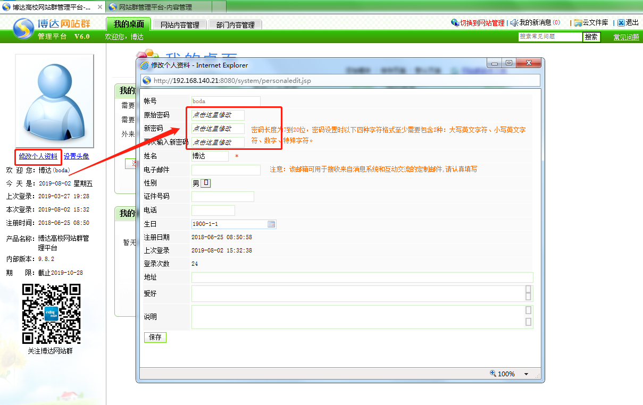The height and width of the screenshot is (405, 643).
Task: Expand the zoom level dropdown arrow
Action: point(527,374)
